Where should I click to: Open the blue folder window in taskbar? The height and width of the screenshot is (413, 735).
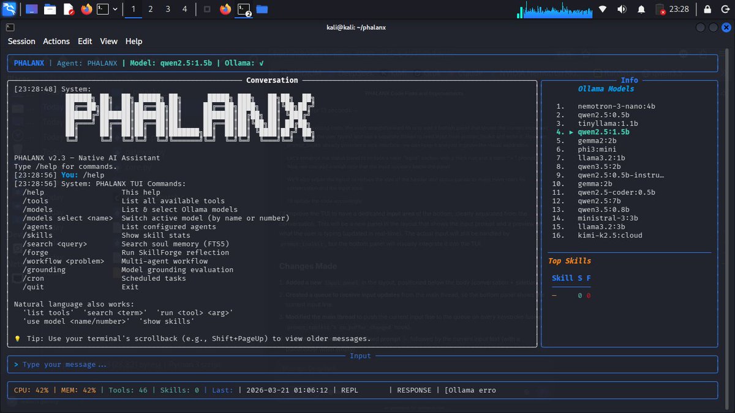(x=262, y=9)
